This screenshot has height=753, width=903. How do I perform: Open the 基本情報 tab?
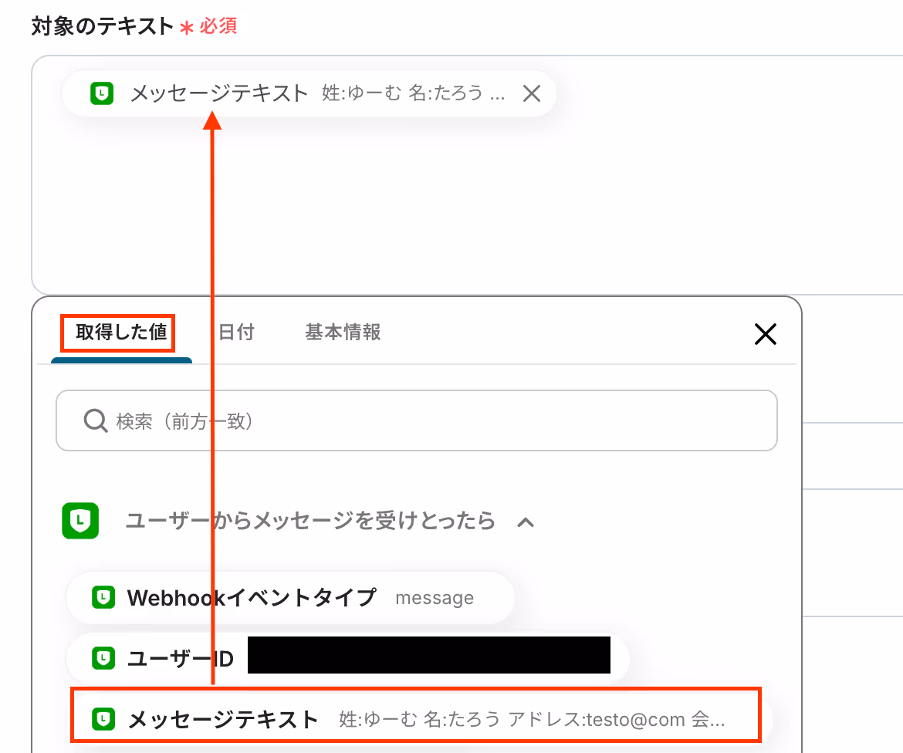tap(343, 333)
